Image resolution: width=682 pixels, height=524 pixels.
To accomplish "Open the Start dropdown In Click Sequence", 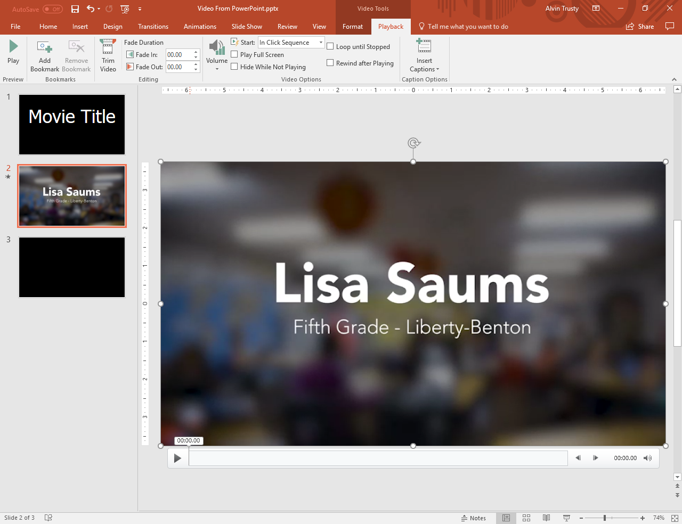I will [x=291, y=43].
